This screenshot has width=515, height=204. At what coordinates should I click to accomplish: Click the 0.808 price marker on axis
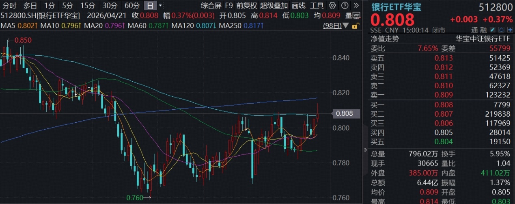[344, 113]
